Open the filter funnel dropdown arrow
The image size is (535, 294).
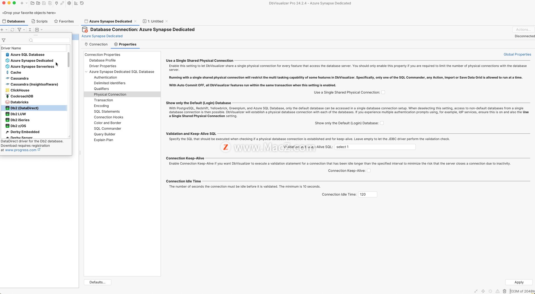[24, 30]
